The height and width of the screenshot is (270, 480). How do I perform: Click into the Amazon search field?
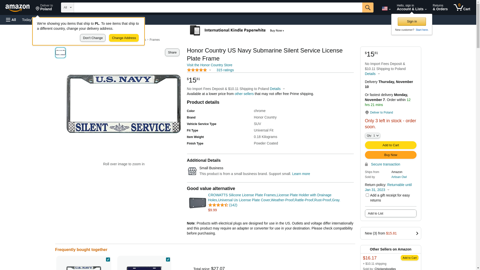[217, 7]
